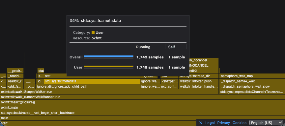Click the ignore::wa... frame beside <std::pat...

[x=150, y=81]
